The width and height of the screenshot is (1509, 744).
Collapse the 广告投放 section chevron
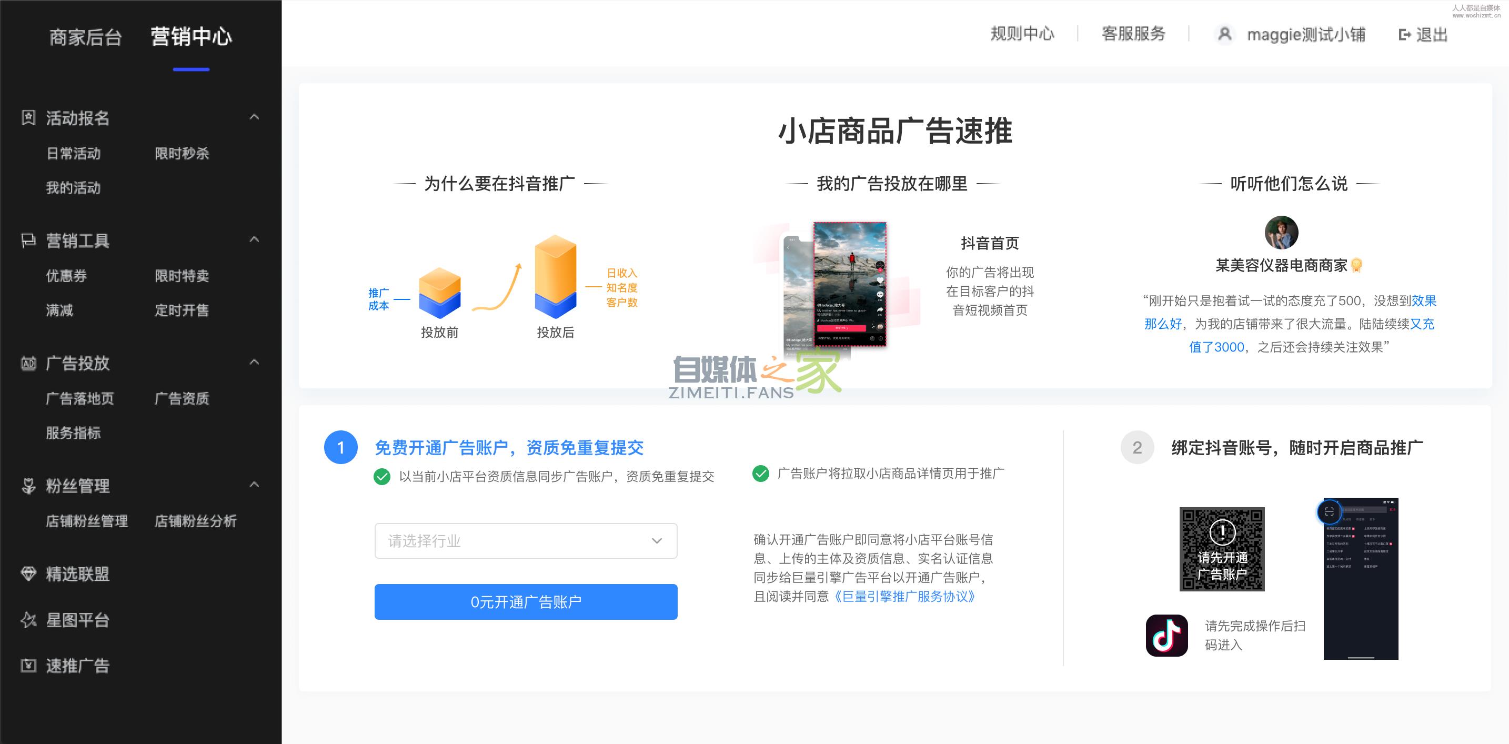254,362
